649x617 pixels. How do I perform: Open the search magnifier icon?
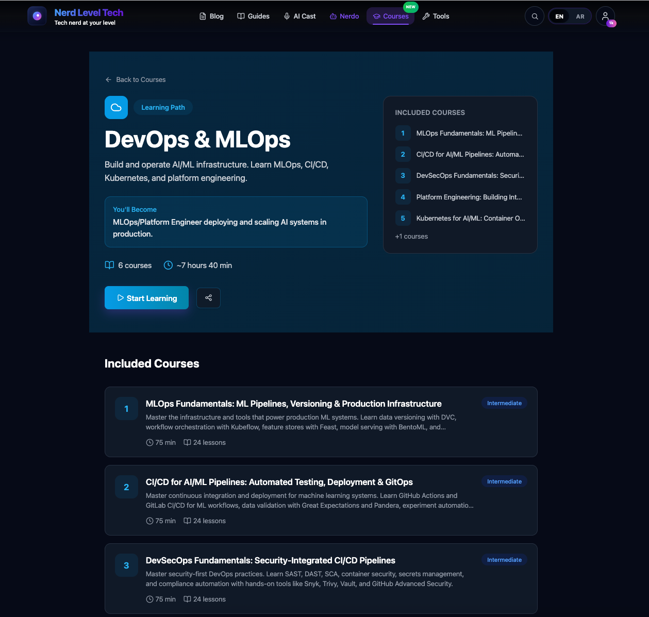point(534,16)
